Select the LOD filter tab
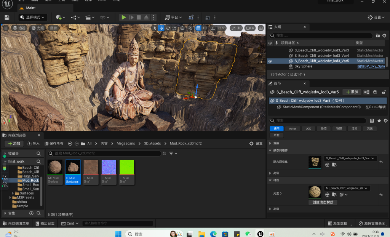Screen dimensions: 390x237 tap(308, 129)
